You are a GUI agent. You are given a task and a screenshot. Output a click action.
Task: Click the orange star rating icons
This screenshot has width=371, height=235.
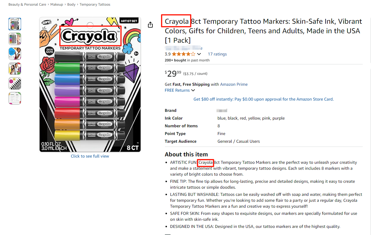[183, 54]
